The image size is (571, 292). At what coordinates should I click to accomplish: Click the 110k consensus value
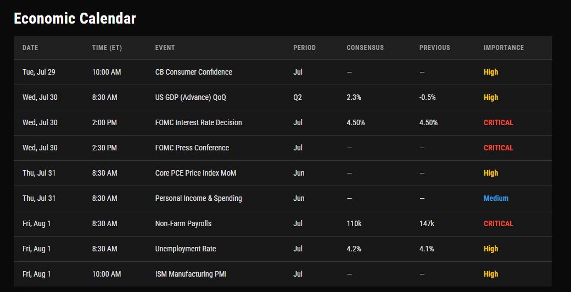tap(354, 223)
